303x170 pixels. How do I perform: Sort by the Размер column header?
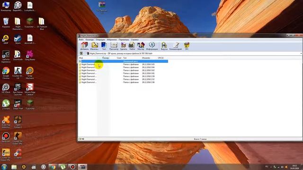click(104, 58)
